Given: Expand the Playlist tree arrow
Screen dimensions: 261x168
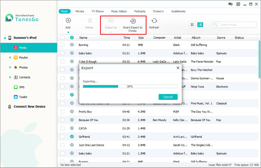Looking at the screenshot, I should click(x=10, y=57).
